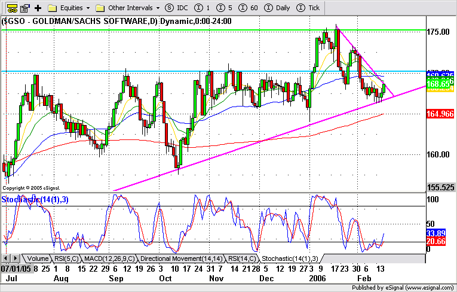This screenshot has height=292, width=457.
Task: Select the Stochastic(14(1),3) tab
Action: [x=290, y=258]
